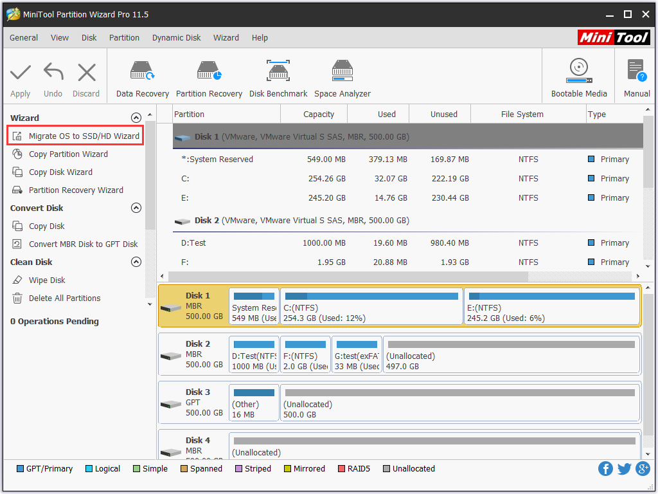Choose Delete All Partitions
The height and width of the screenshot is (494, 658).
tap(57, 298)
